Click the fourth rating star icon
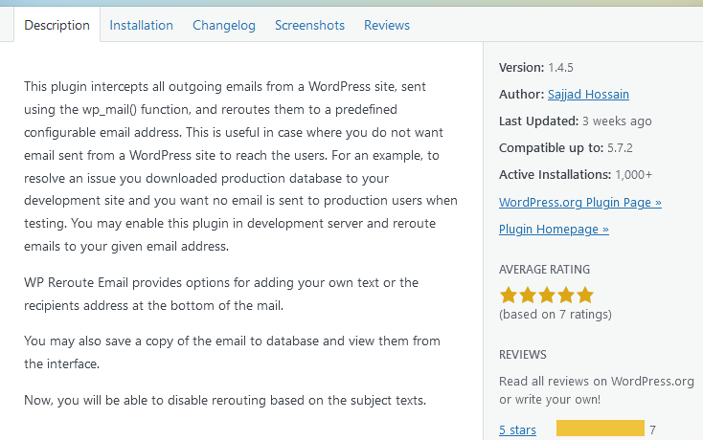Screen dimensions: 703x440 click(x=566, y=295)
